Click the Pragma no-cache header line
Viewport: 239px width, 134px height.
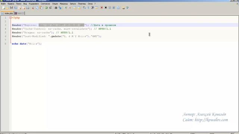[x=43, y=32]
